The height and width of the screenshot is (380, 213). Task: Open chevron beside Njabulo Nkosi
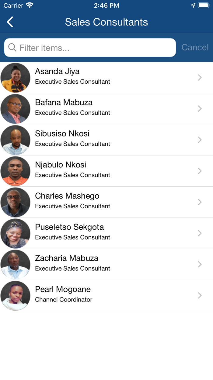click(200, 171)
